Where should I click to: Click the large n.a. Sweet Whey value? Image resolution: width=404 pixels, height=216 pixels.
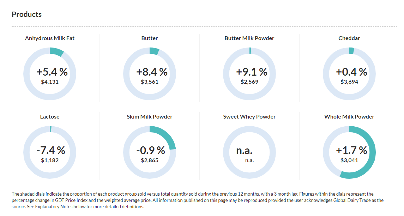point(244,151)
